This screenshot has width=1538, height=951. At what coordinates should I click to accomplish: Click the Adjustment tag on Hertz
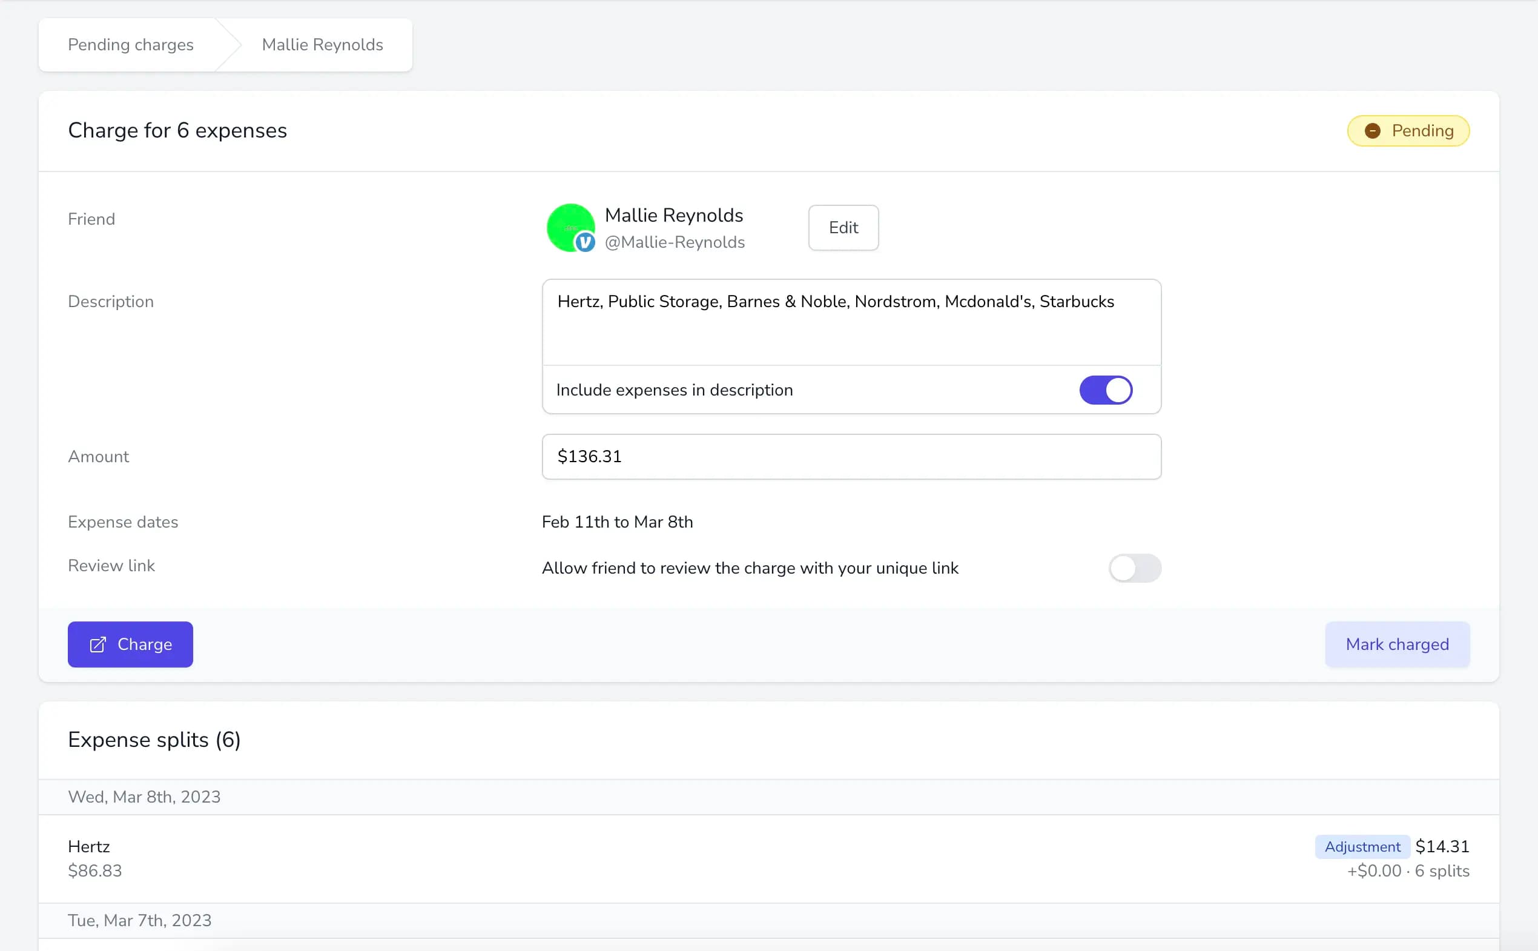point(1362,847)
